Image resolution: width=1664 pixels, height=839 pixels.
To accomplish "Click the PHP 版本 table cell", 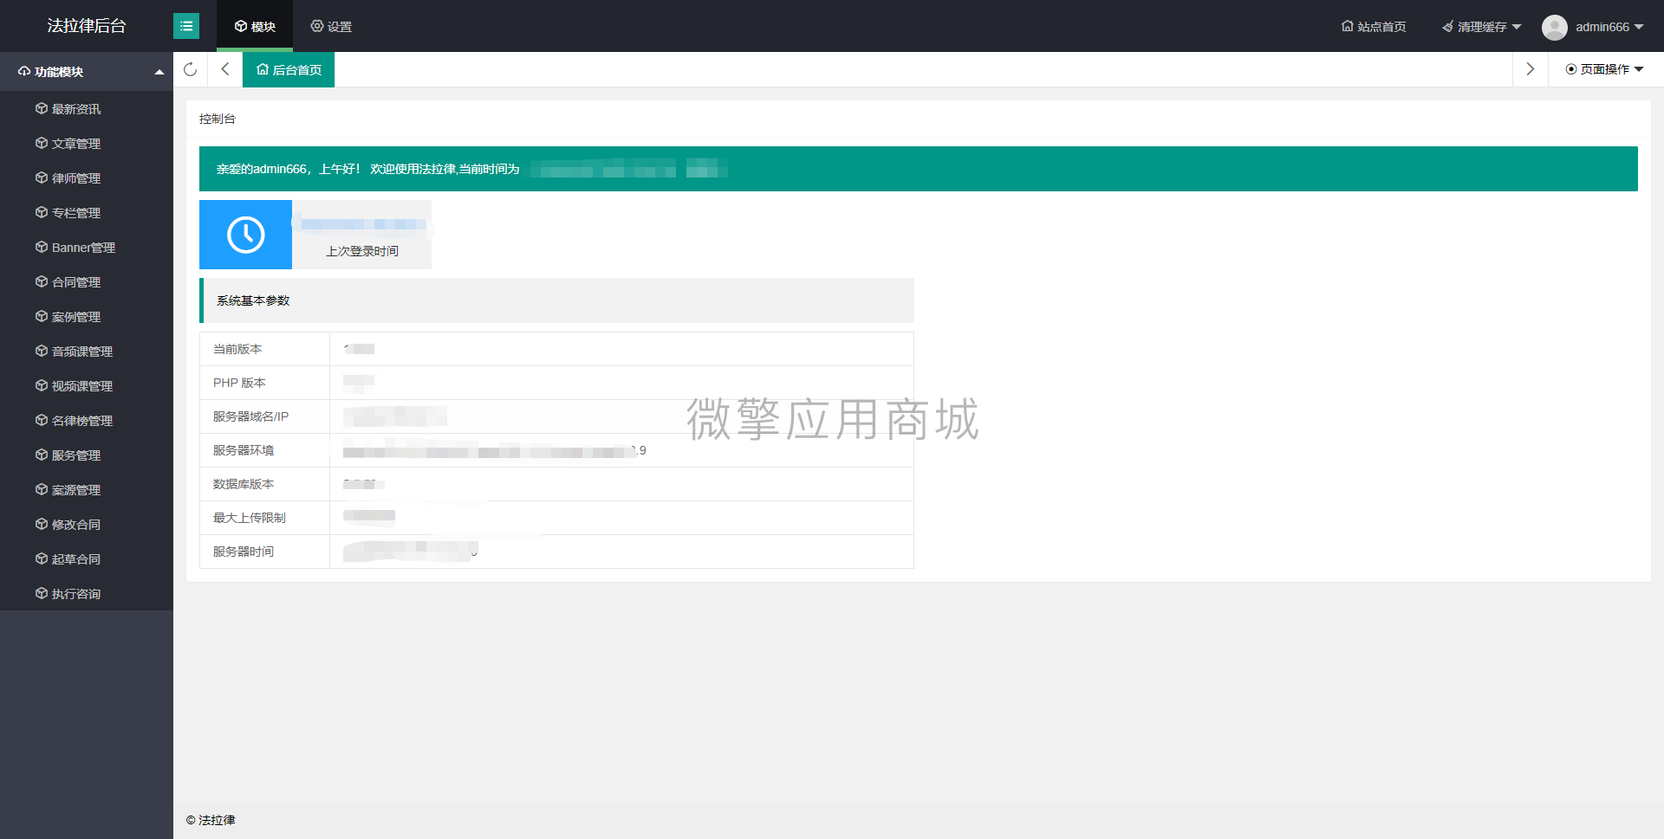I will (x=264, y=383).
